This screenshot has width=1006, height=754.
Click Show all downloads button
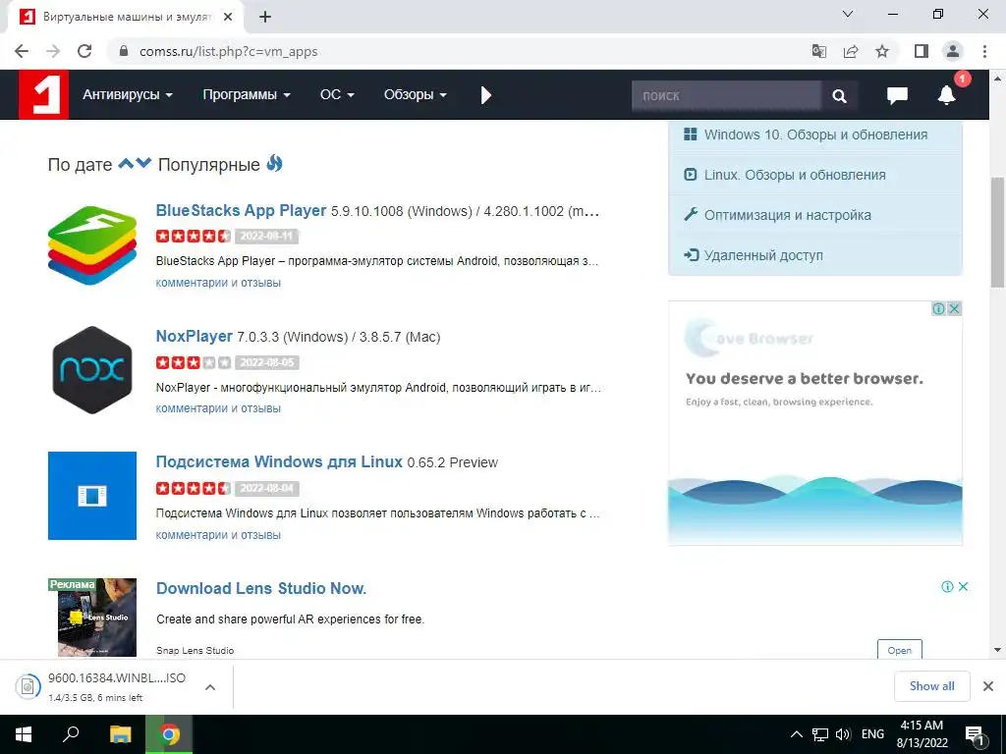[x=931, y=686]
